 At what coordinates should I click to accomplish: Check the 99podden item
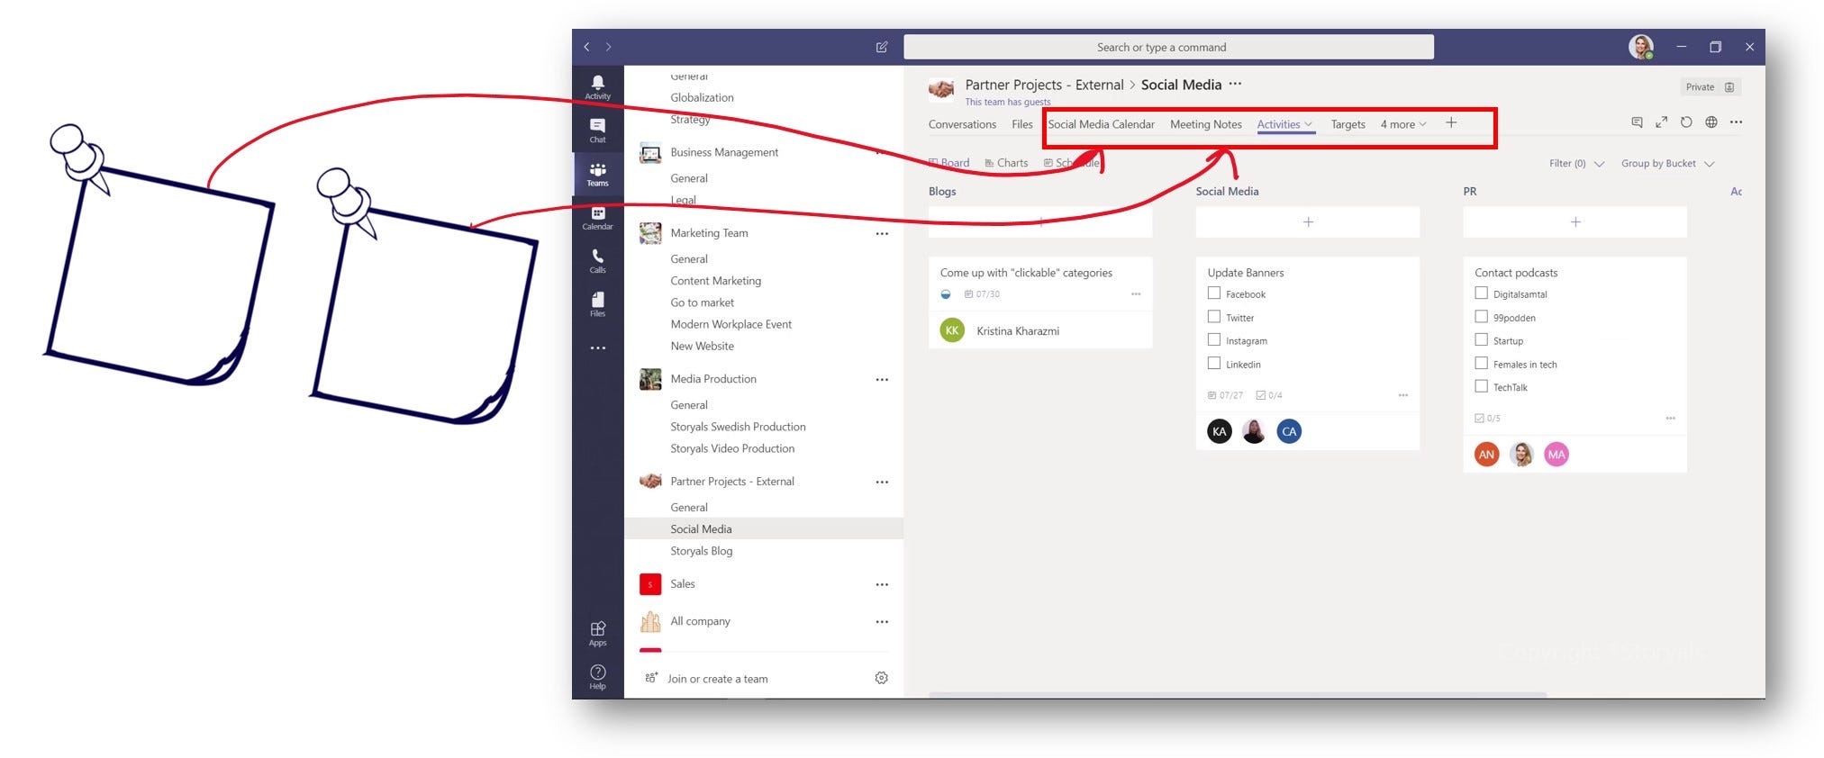point(1481,317)
